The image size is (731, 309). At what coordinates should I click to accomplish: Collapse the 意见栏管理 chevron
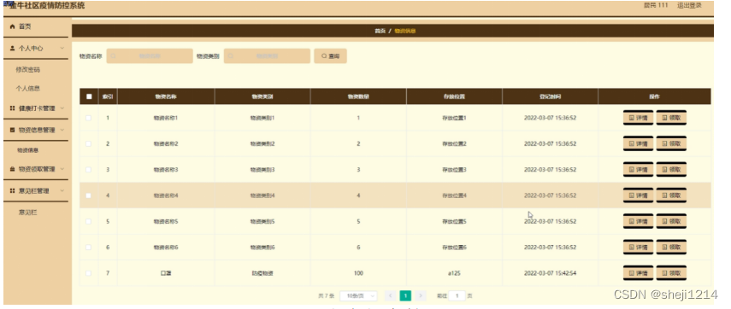coord(62,191)
